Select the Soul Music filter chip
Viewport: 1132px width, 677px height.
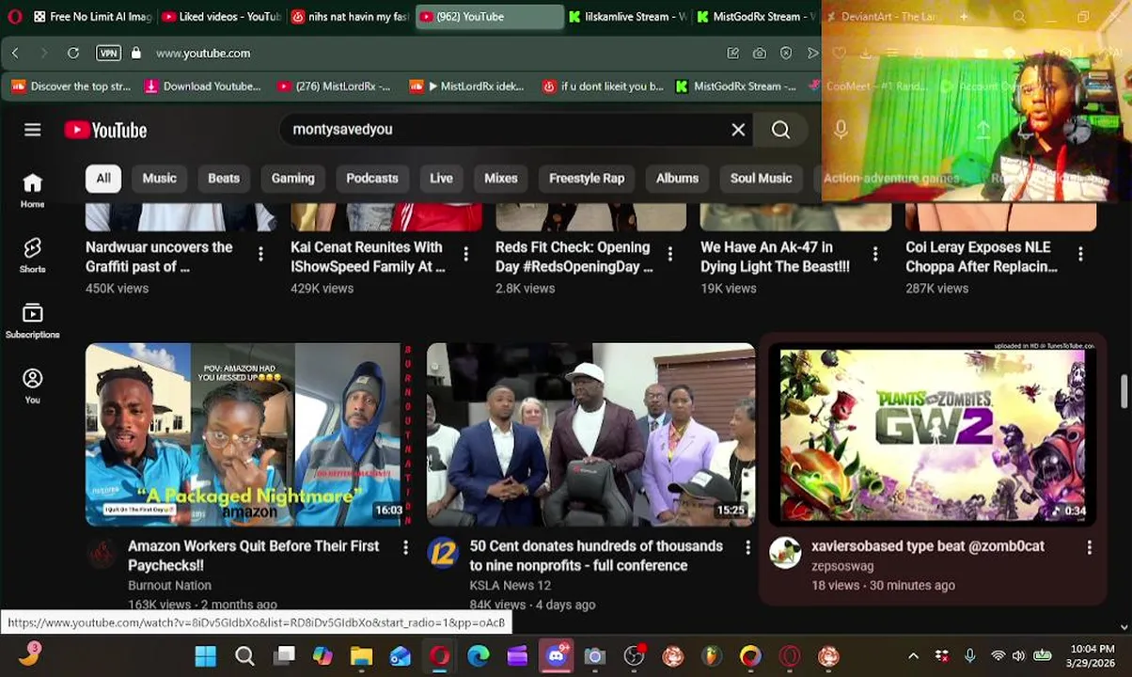click(x=762, y=178)
